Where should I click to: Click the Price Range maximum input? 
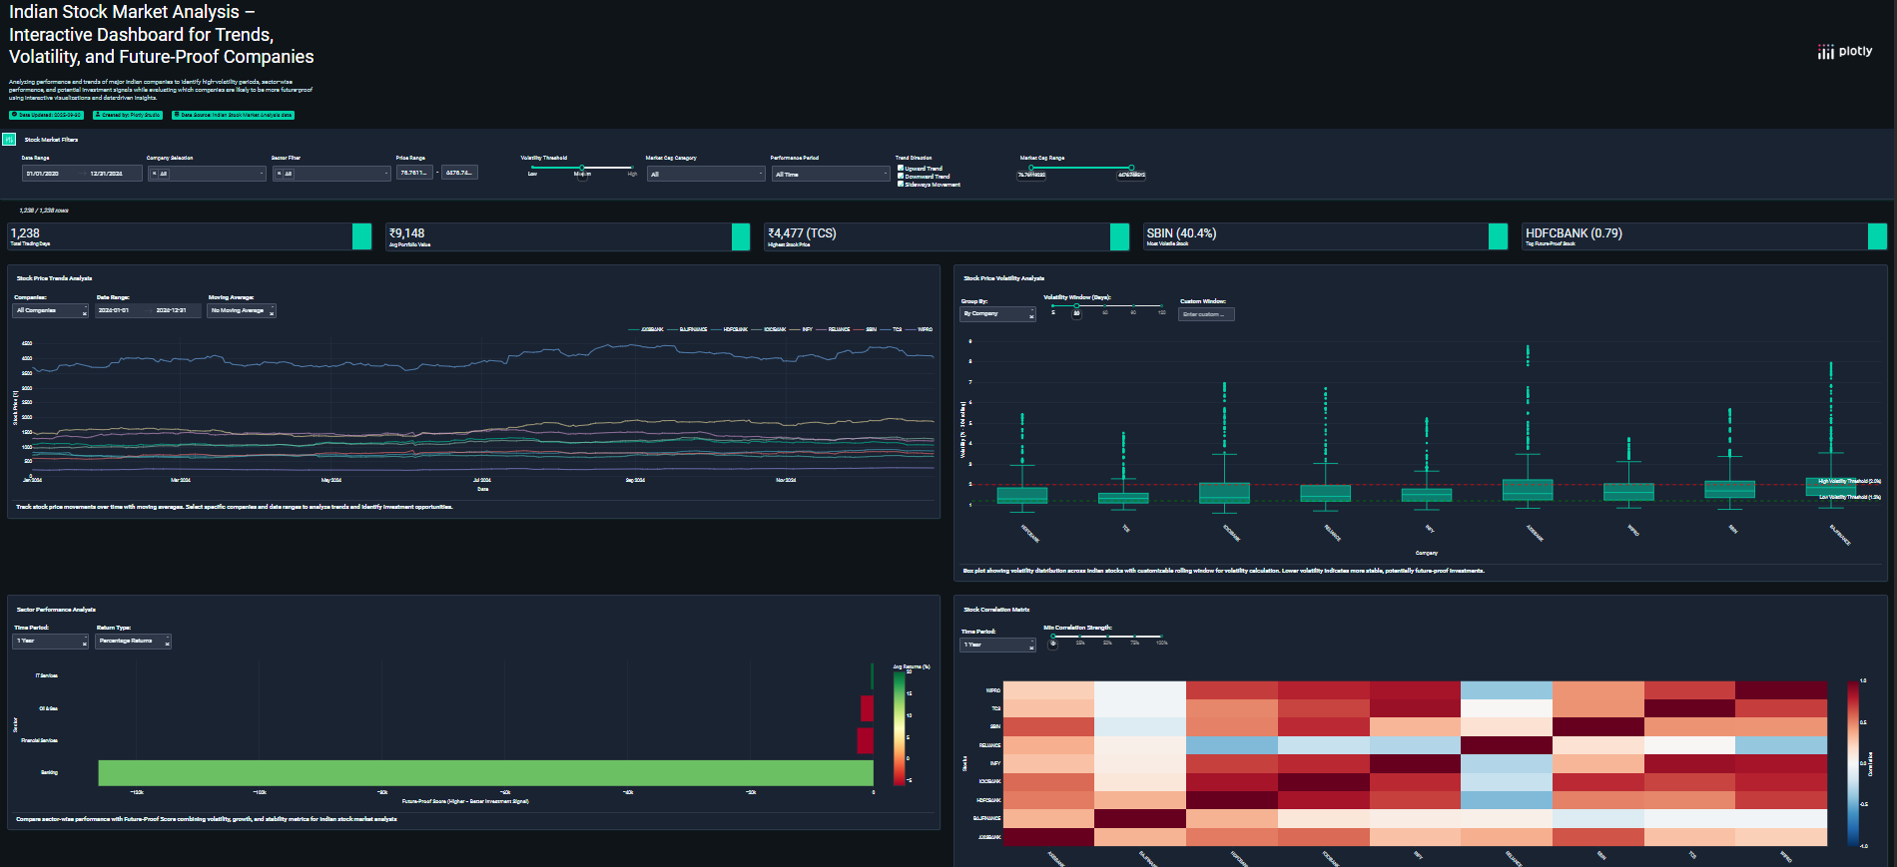pos(459,173)
